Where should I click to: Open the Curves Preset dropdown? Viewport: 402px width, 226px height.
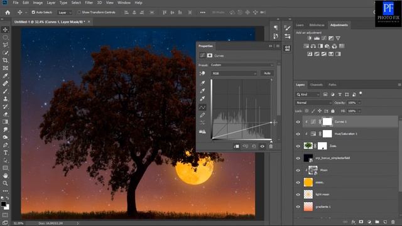click(x=242, y=65)
